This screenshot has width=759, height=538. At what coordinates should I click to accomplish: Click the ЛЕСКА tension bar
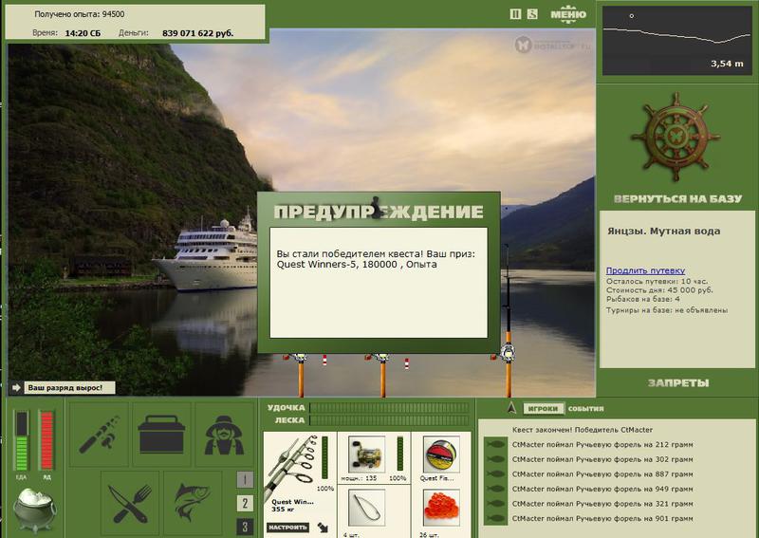click(x=389, y=420)
